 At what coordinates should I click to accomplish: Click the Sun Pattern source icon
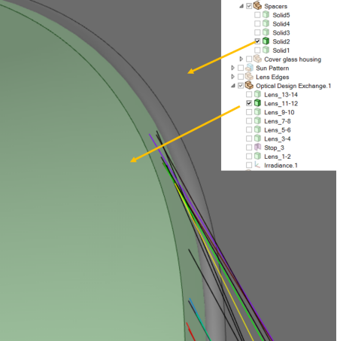(x=249, y=68)
